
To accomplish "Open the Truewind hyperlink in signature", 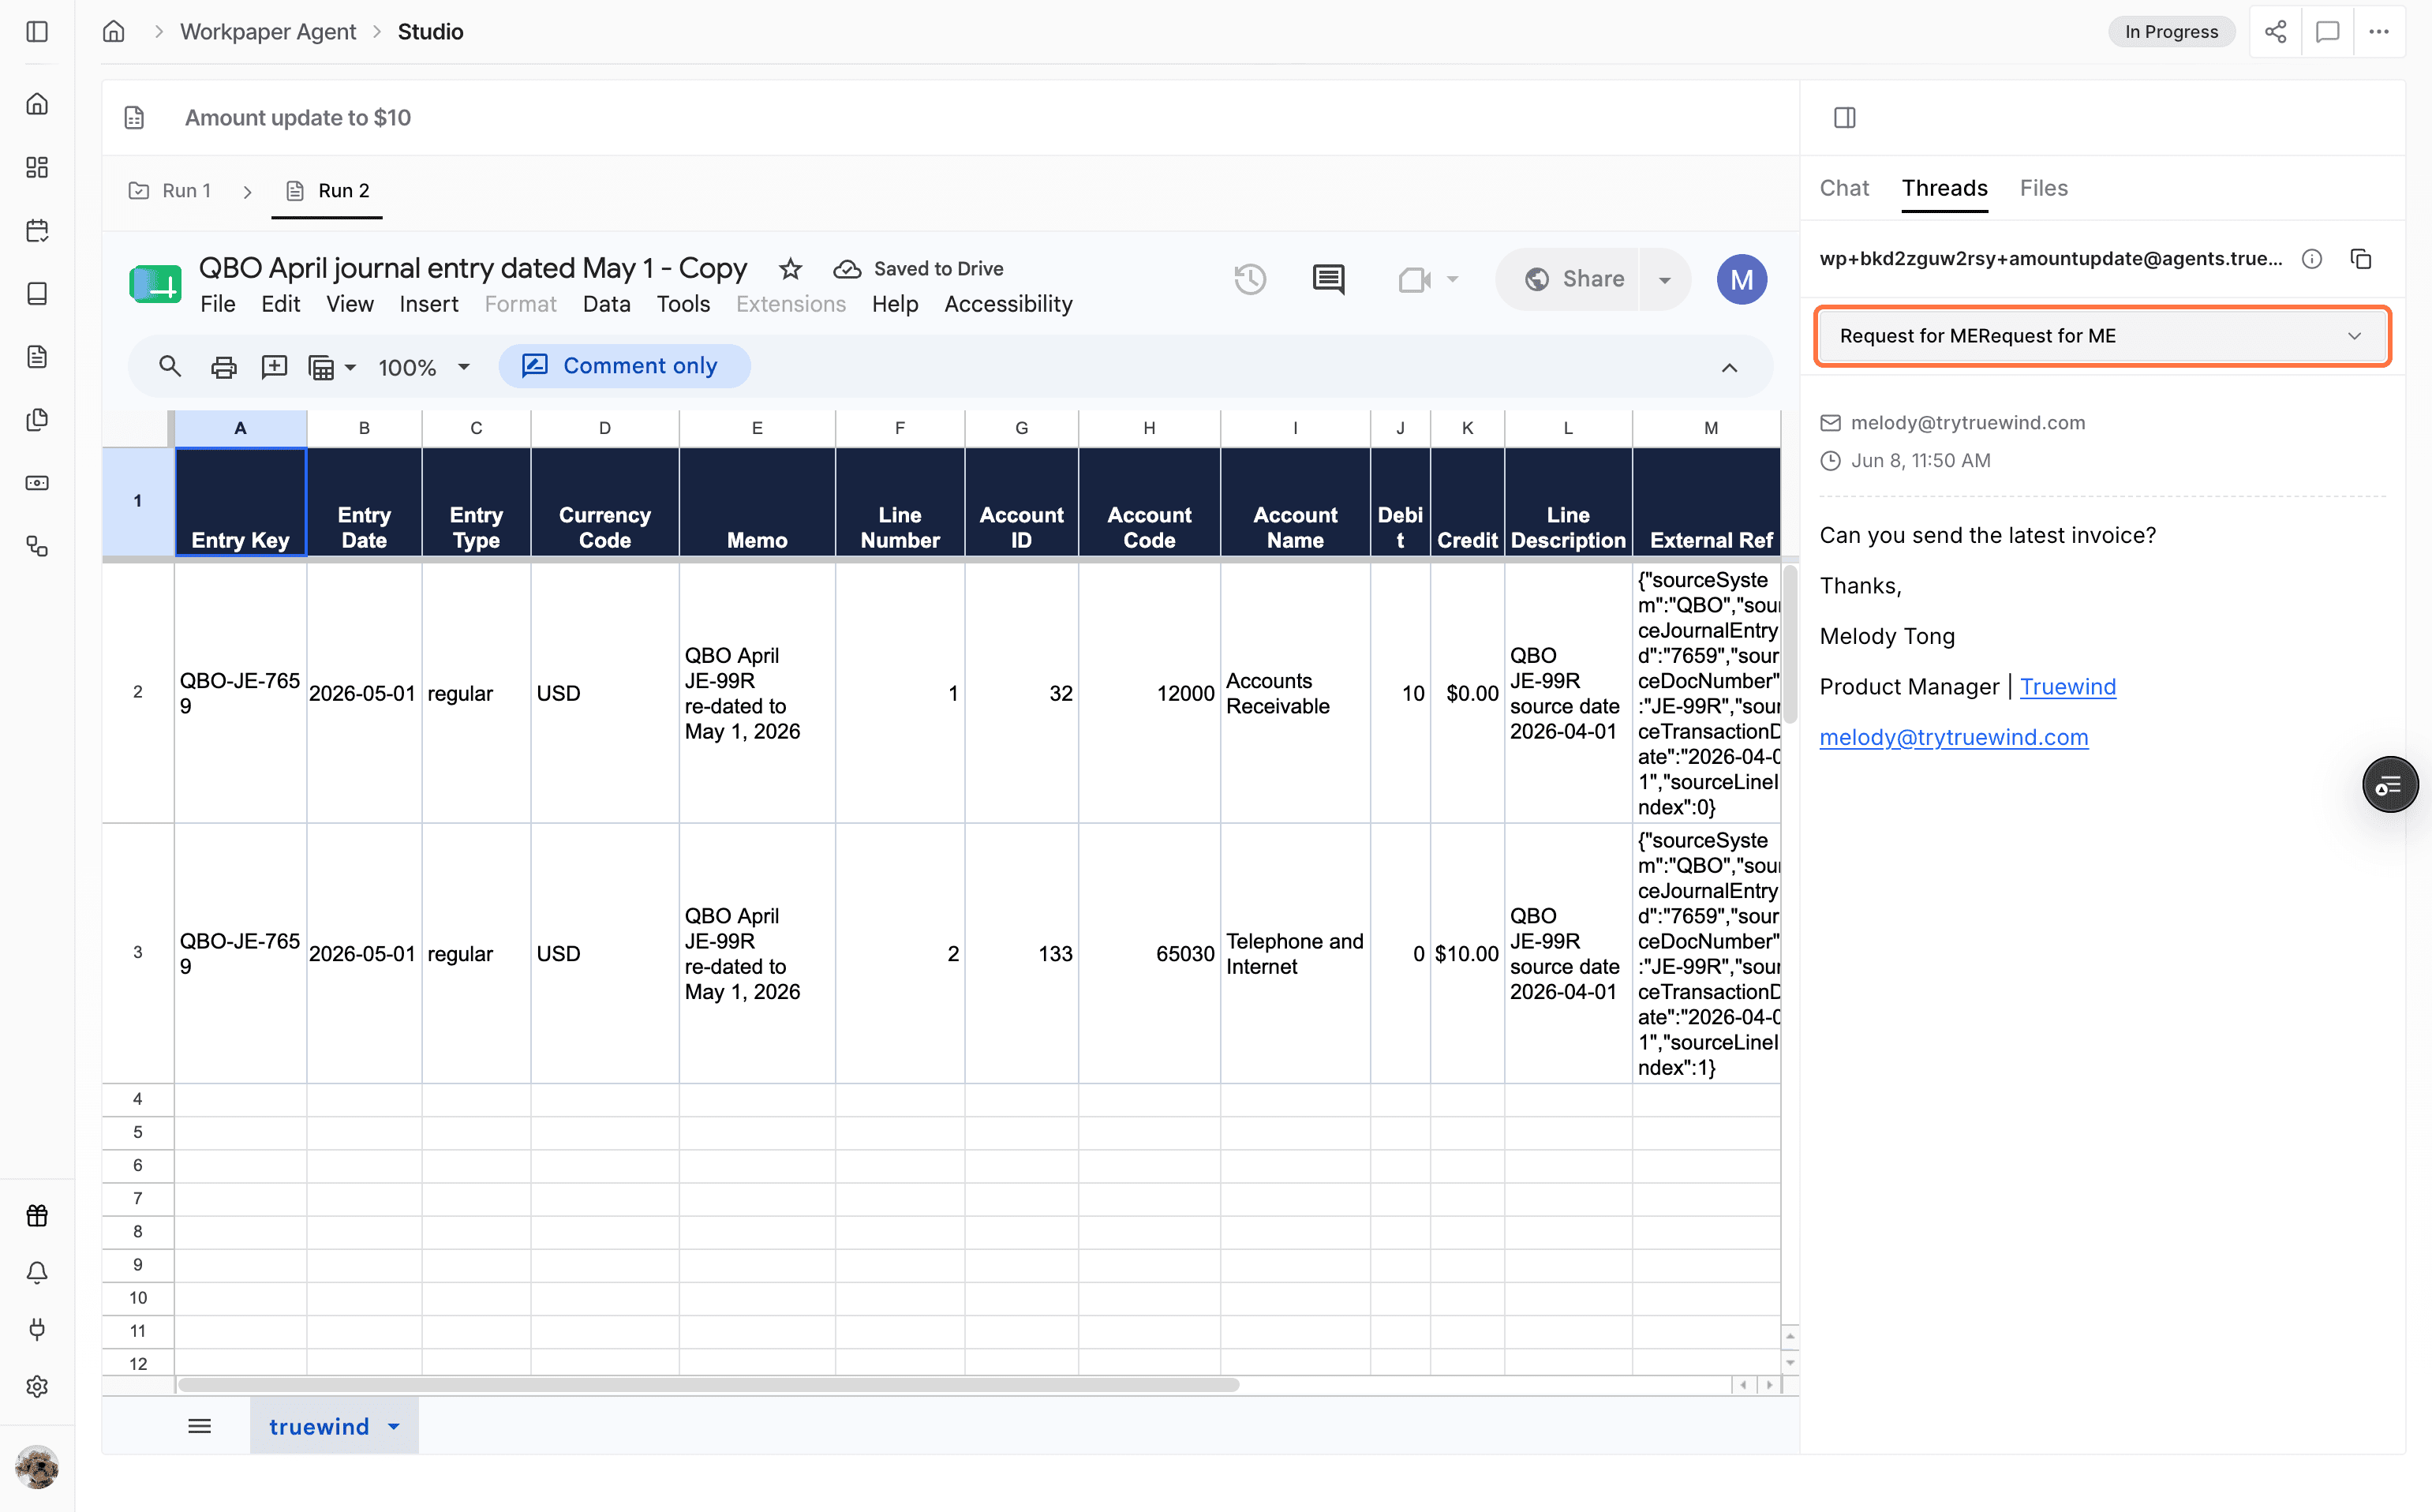I will [2067, 687].
